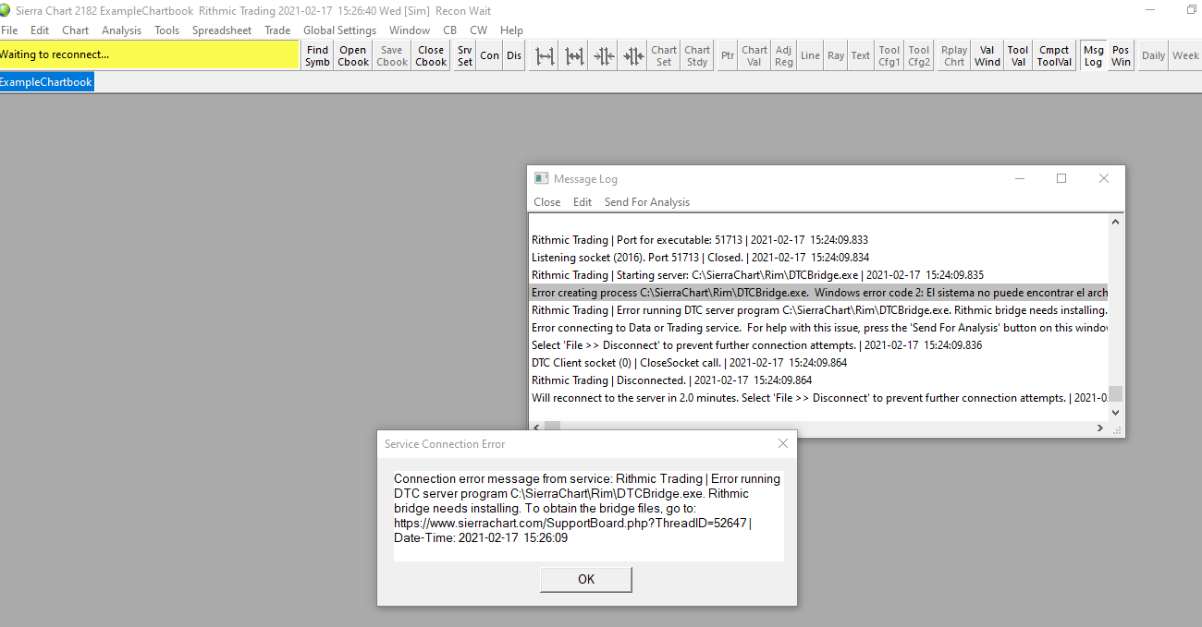Click Message Log vertical scrollbar down arrow
Viewport: 1202px width, 627px height.
[x=1116, y=412]
